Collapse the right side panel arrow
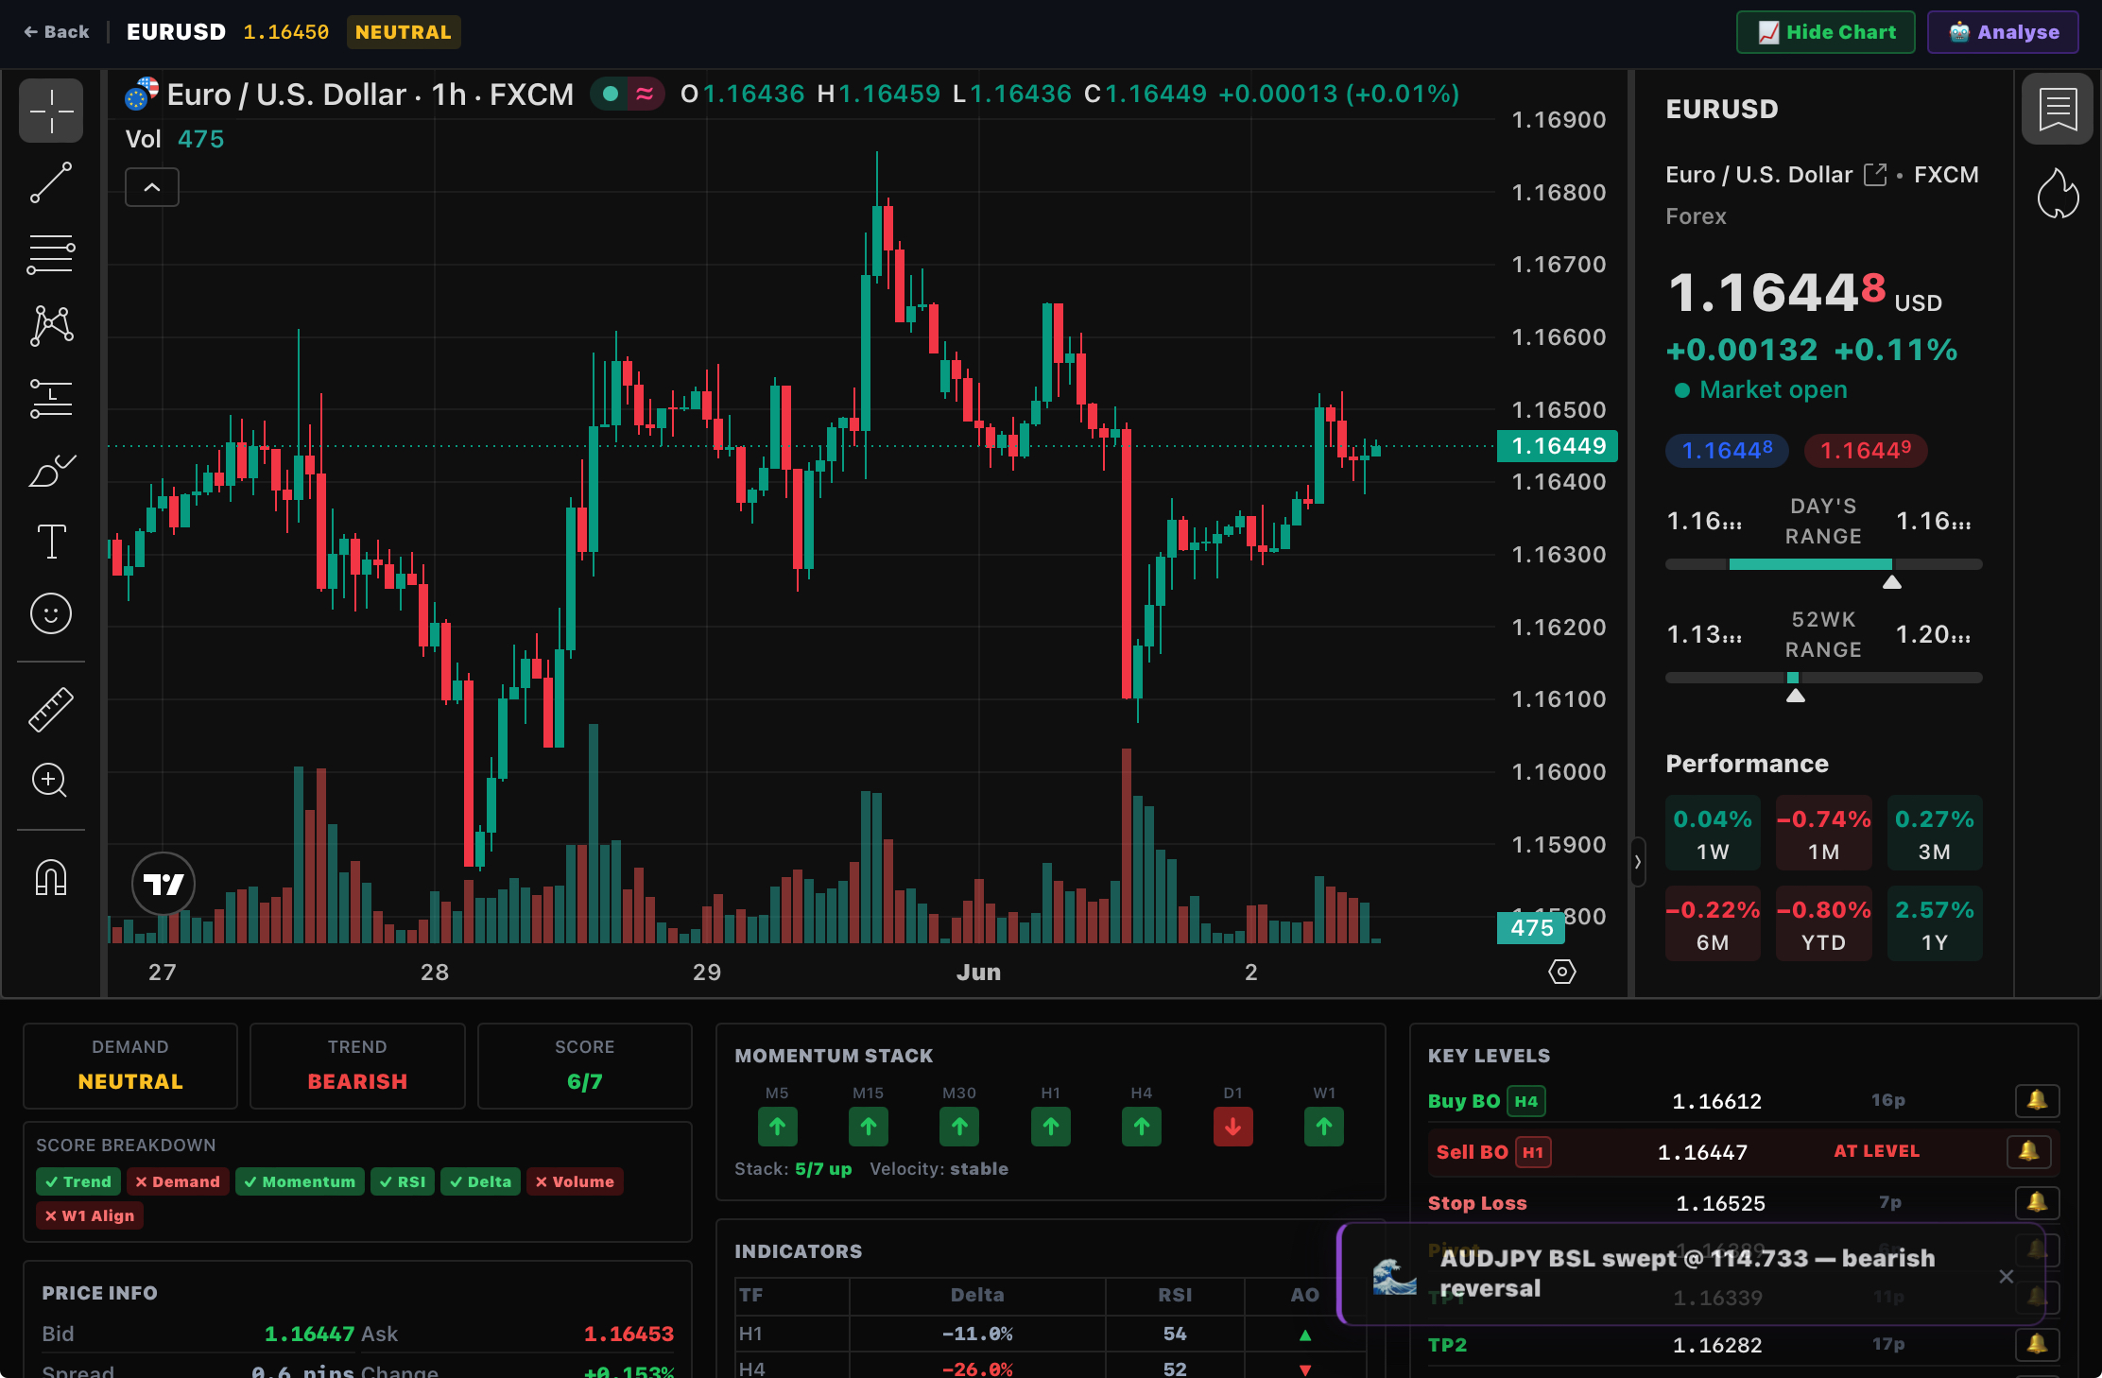This screenshot has width=2102, height=1378. point(1638,861)
